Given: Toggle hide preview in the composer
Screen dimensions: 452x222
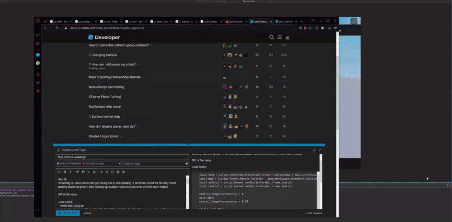Looking at the screenshot, I should (x=313, y=213).
